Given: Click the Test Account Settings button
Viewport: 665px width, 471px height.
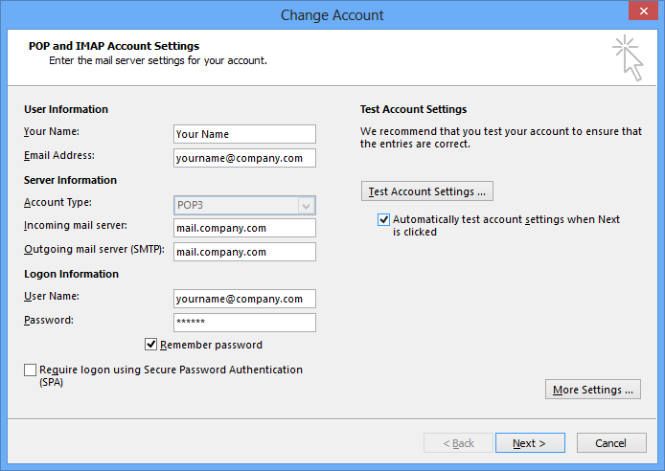Looking at the screenshot, I should point(427,191).
